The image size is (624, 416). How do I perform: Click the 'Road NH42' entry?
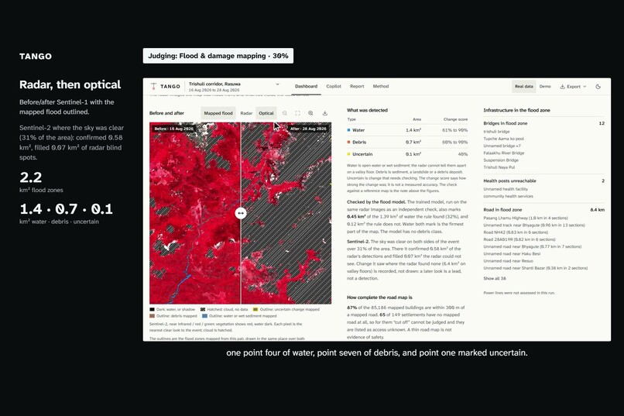(516, 232)
